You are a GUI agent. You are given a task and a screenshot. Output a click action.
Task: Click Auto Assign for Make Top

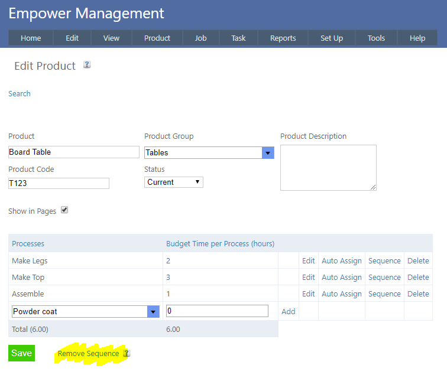[341, 277]
